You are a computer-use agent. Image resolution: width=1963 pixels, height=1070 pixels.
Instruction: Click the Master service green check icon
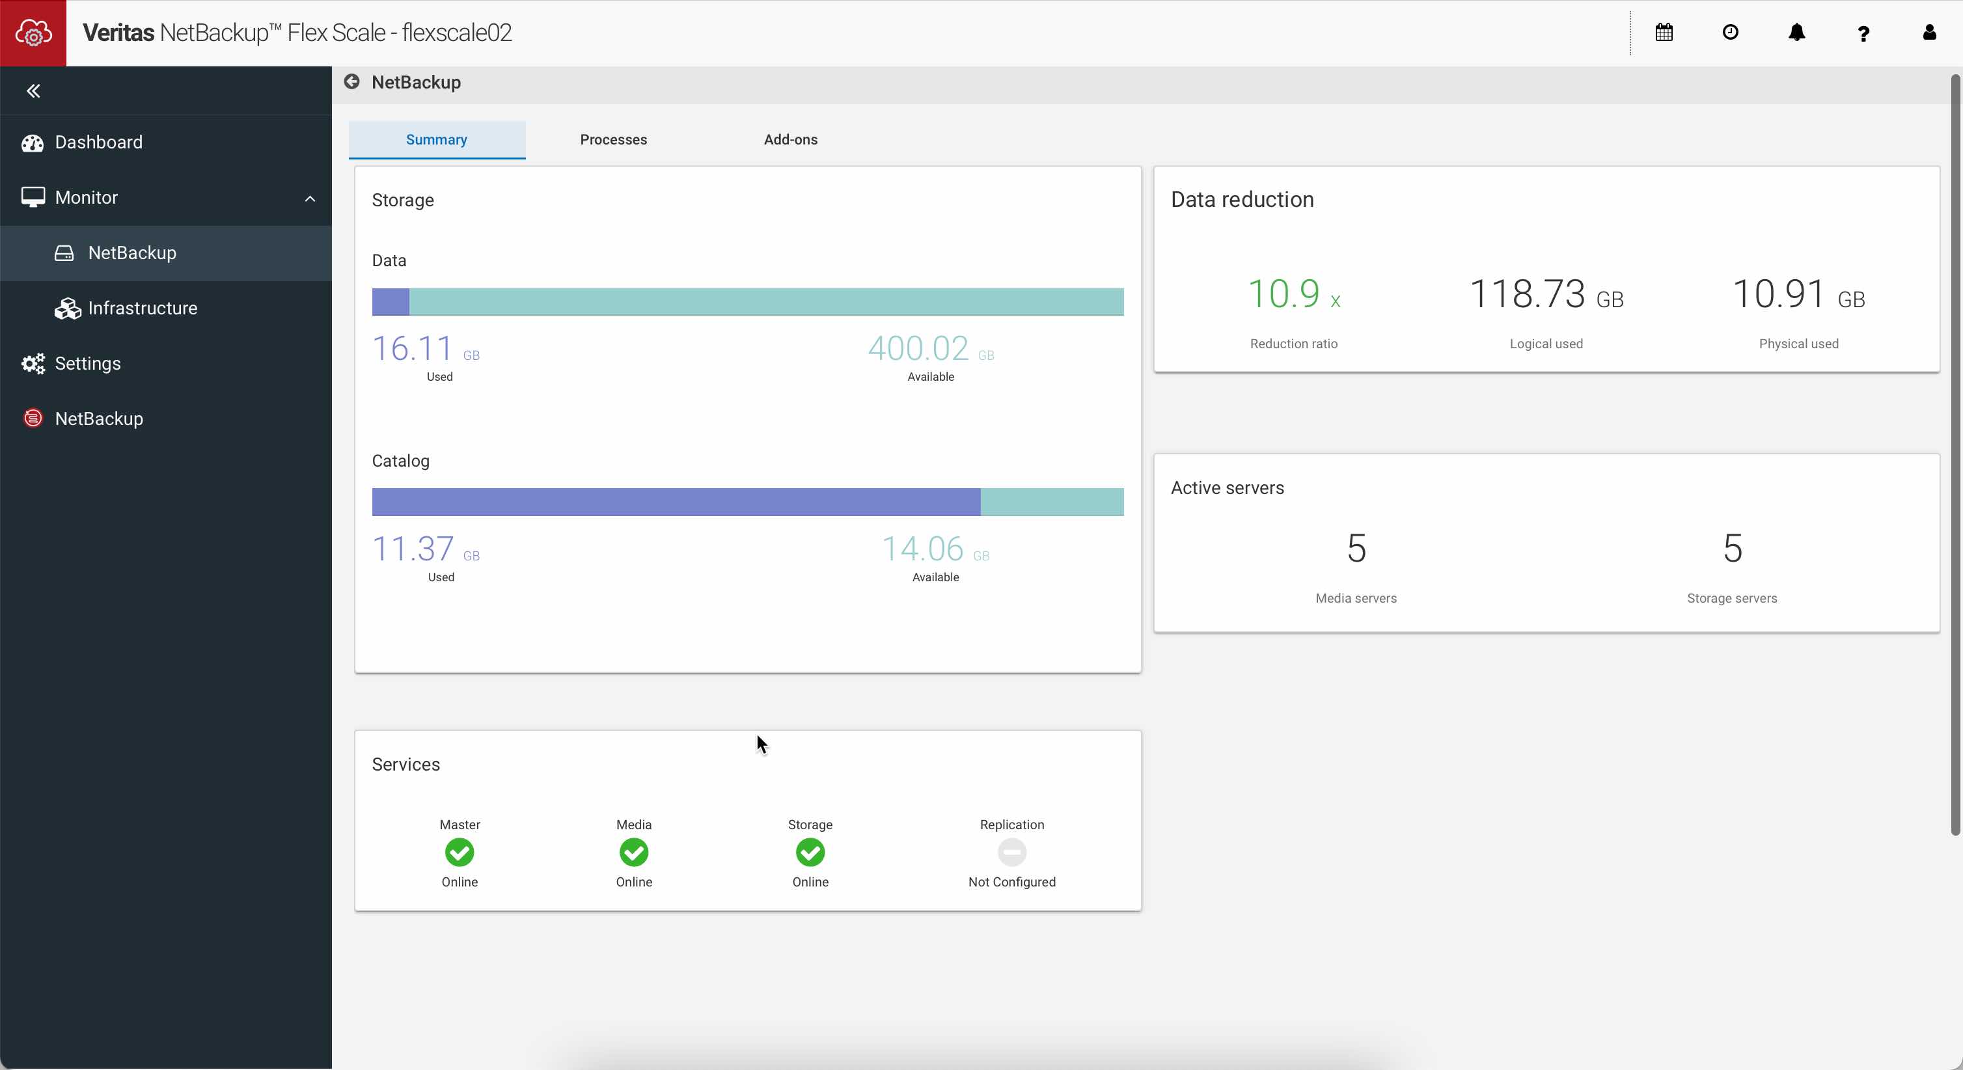coord(460,852)
